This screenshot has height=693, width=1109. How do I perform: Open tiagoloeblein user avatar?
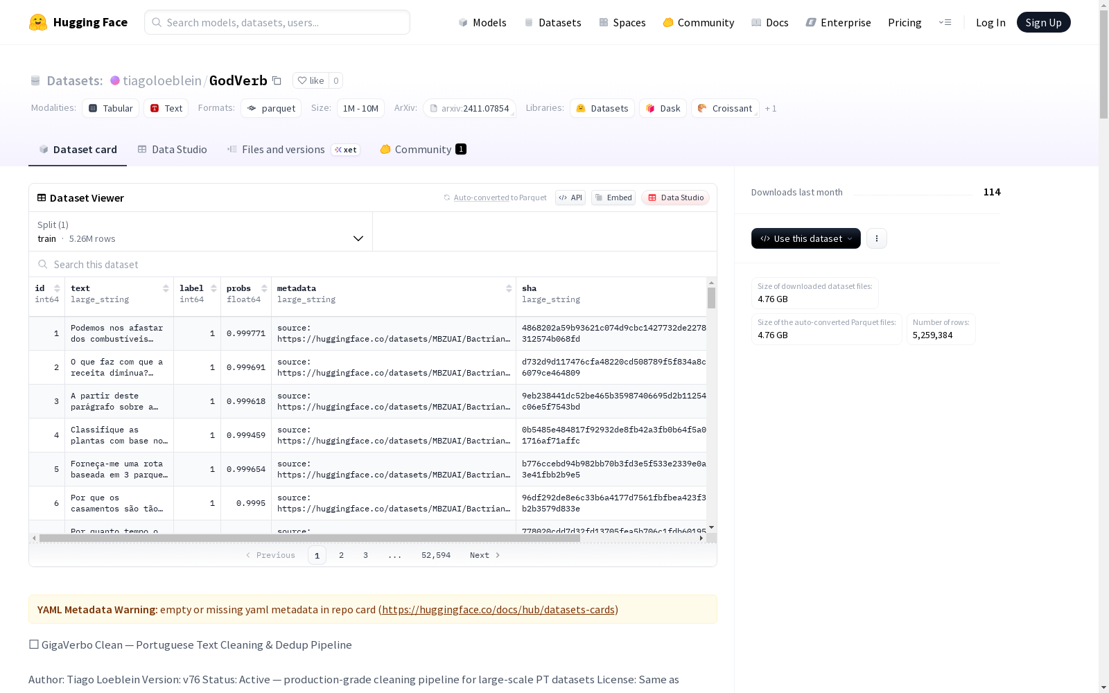[115, 80]
